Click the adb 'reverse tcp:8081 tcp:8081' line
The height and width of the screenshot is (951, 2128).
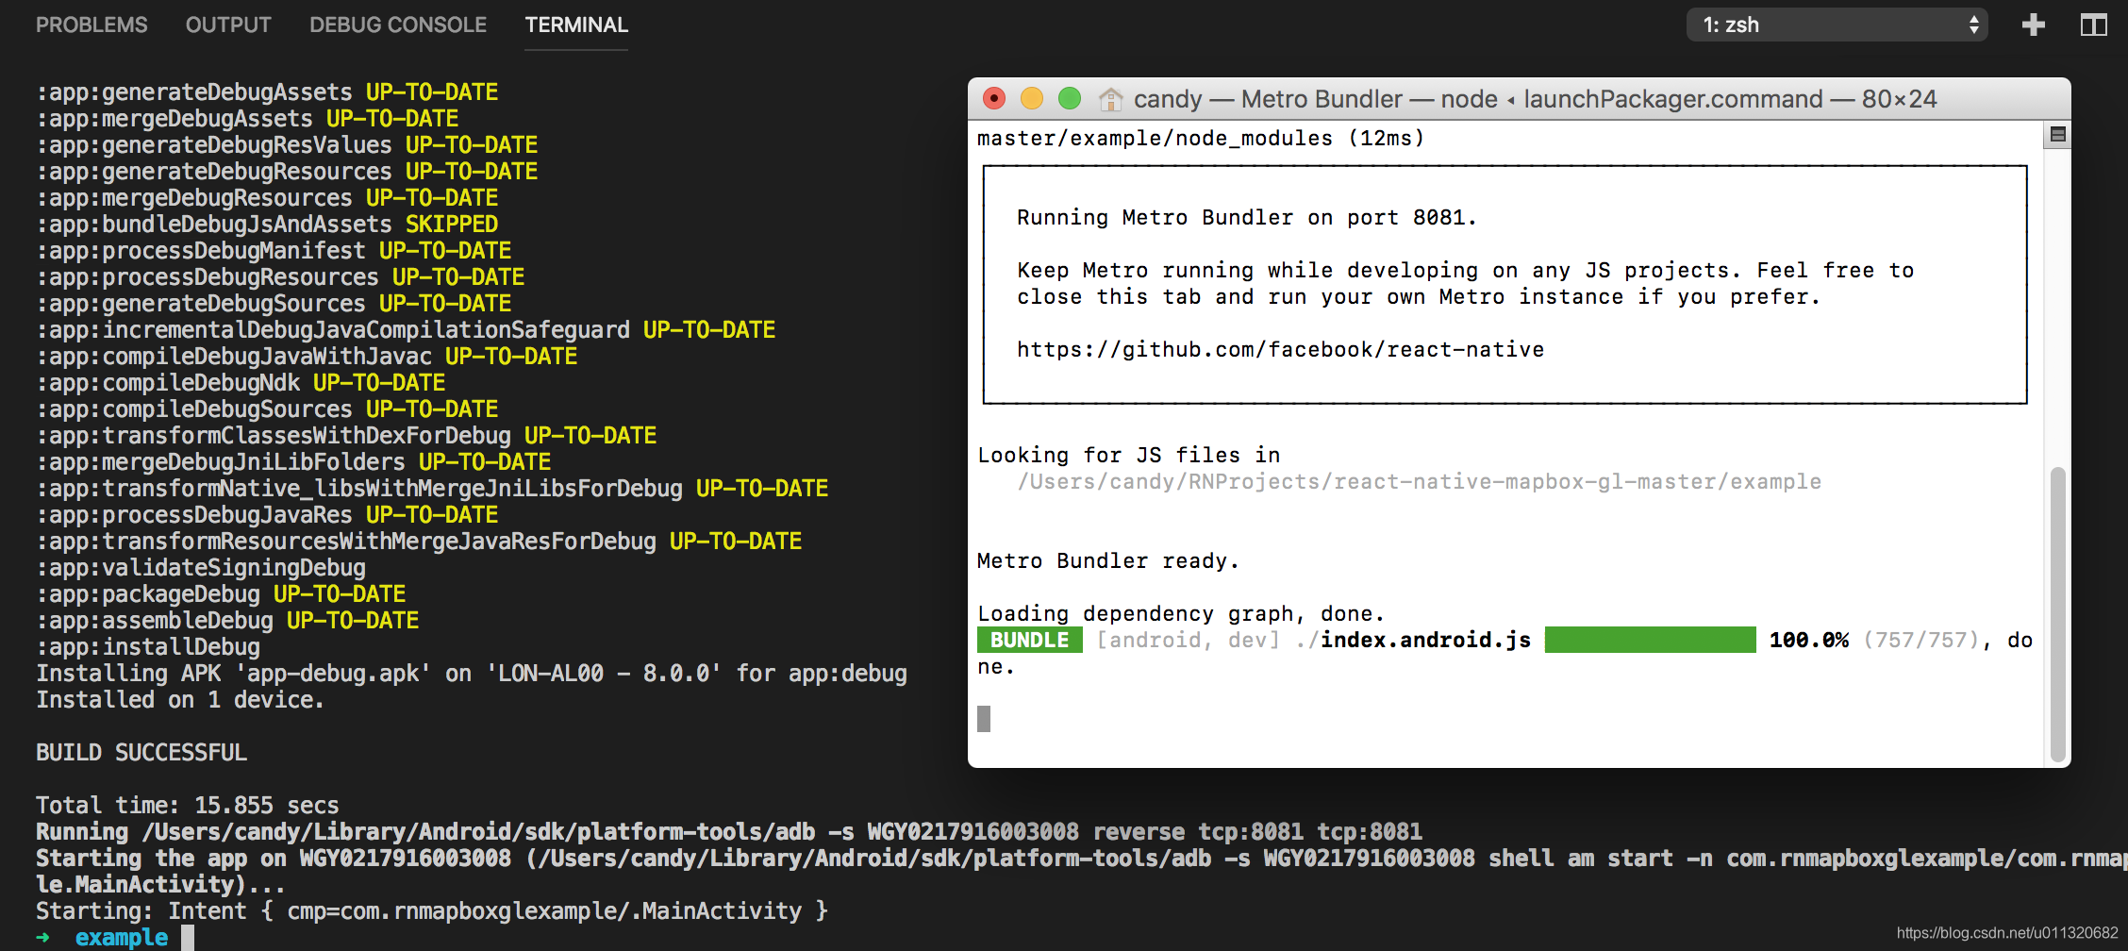click(x=729, y=832)
